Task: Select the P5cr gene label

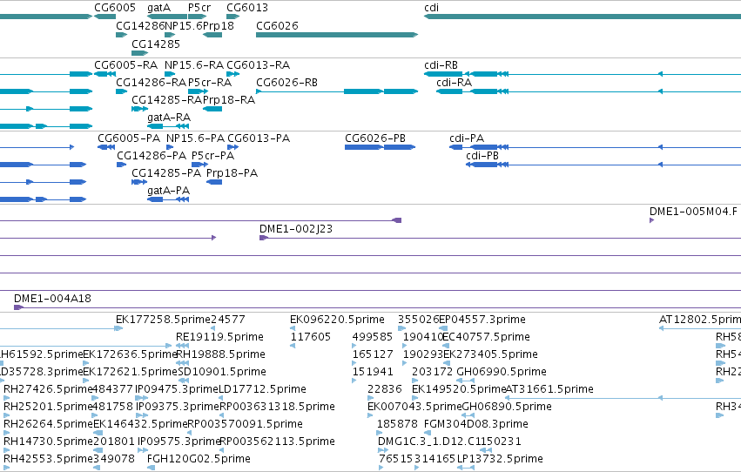Action: tap(199, 8)
